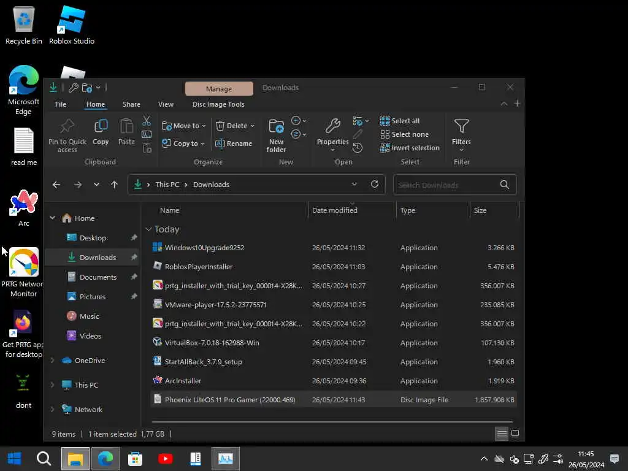Open recent locations dropdown arrow

(96, 185)
